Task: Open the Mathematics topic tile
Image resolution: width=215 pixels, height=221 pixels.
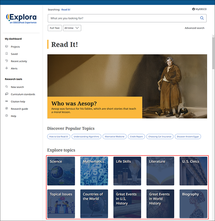Action: [x=94, y=171]
